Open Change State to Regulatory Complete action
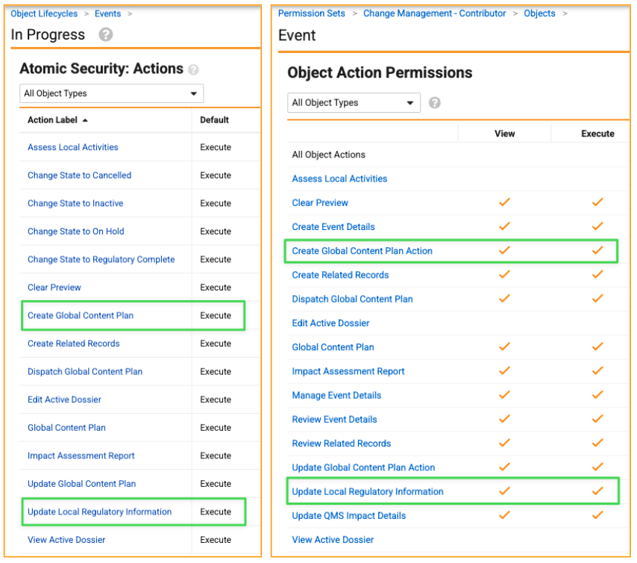Viewport: 637px width, 563px height. tap(101, 260)
